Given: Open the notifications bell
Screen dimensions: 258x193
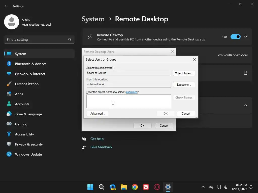Looking at the screenshot, I should point(251,187).
